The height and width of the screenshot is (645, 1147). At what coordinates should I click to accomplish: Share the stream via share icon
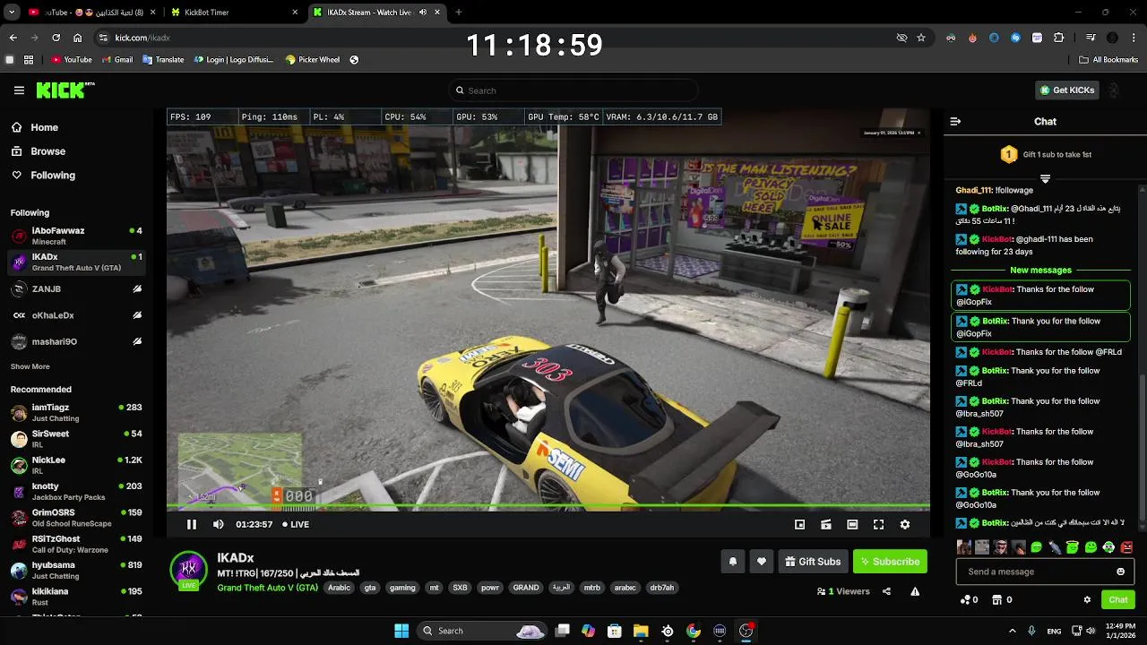(886, 591)
